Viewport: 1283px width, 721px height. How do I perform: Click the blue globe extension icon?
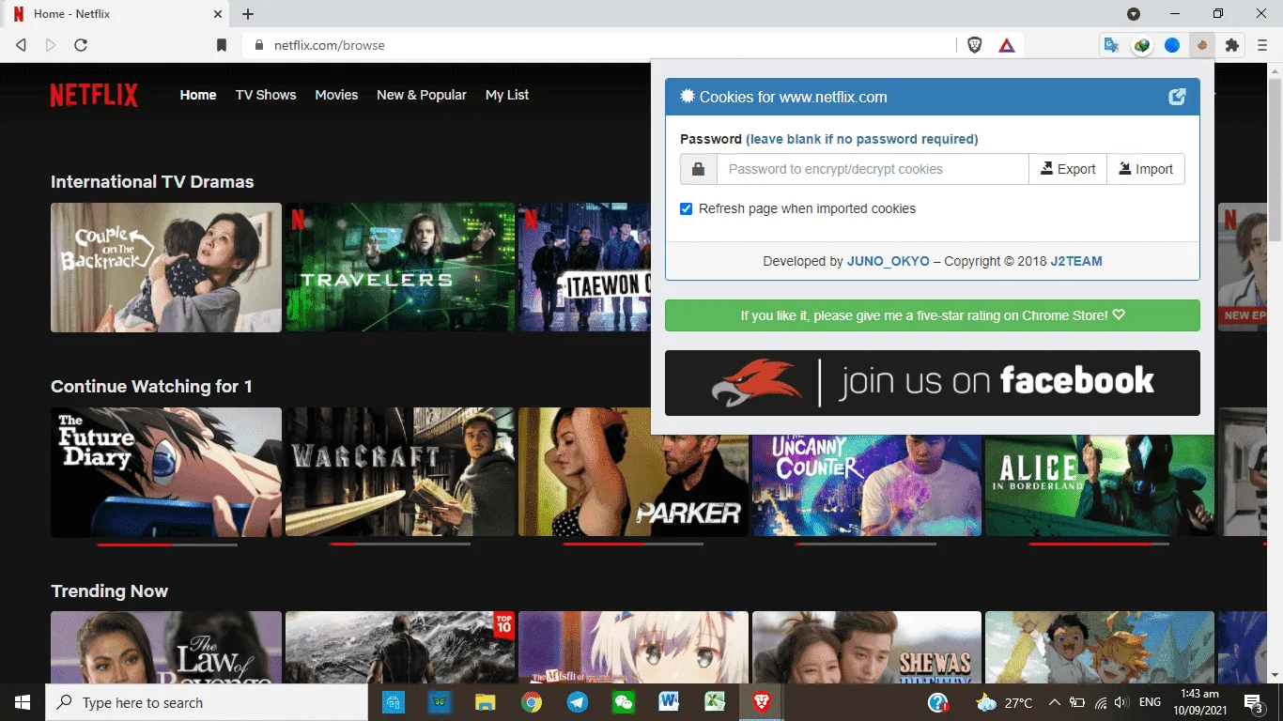pyautogui.click(x=1172, y=45)
